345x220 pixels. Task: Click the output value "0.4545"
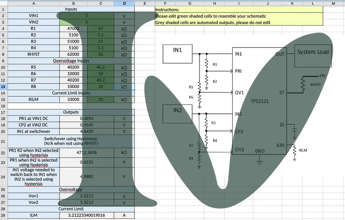87,125
